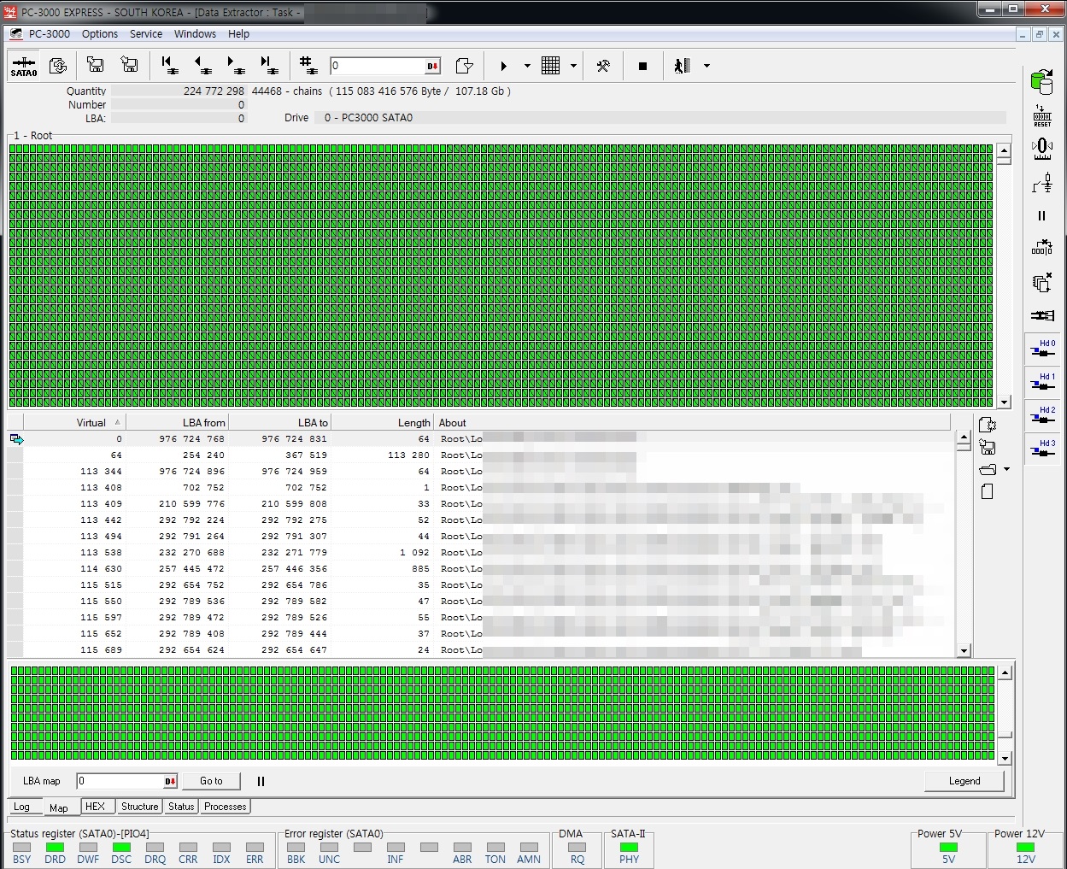
Task: Select the row with LBA from 254 240
Action: coord(480,455)
